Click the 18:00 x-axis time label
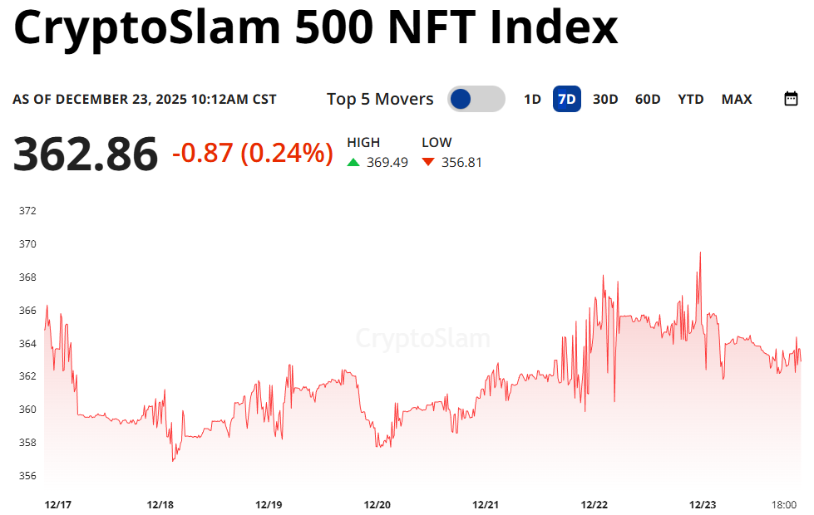 (784, 505)
